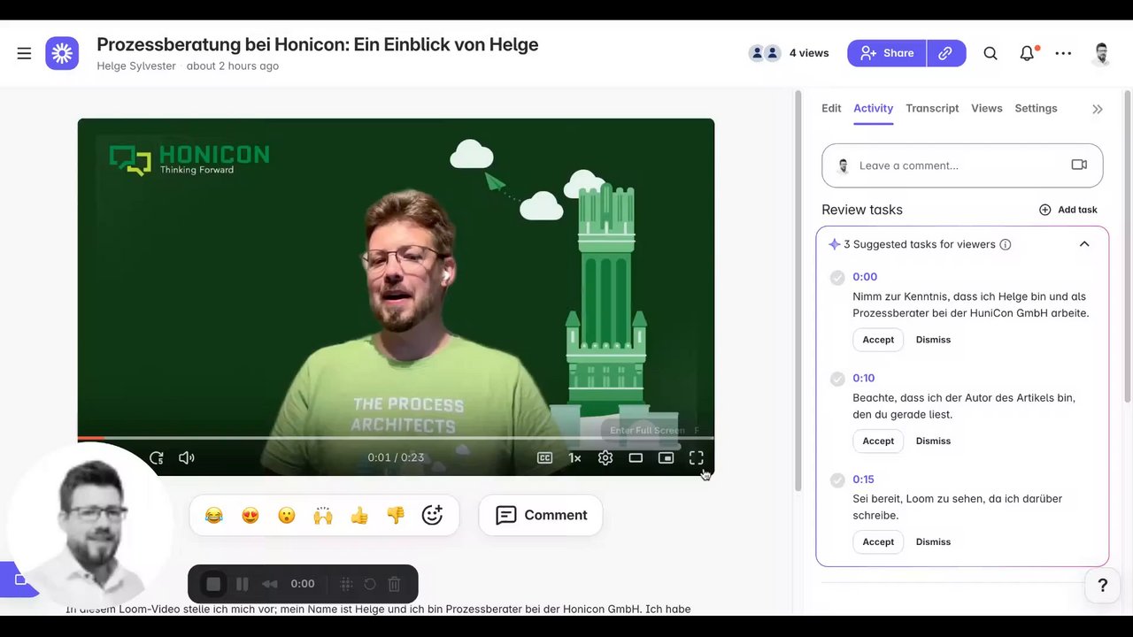Screen dimensions: 1133x637
Task: Collapse the sidebar with double chevron
Action: 1098,109
